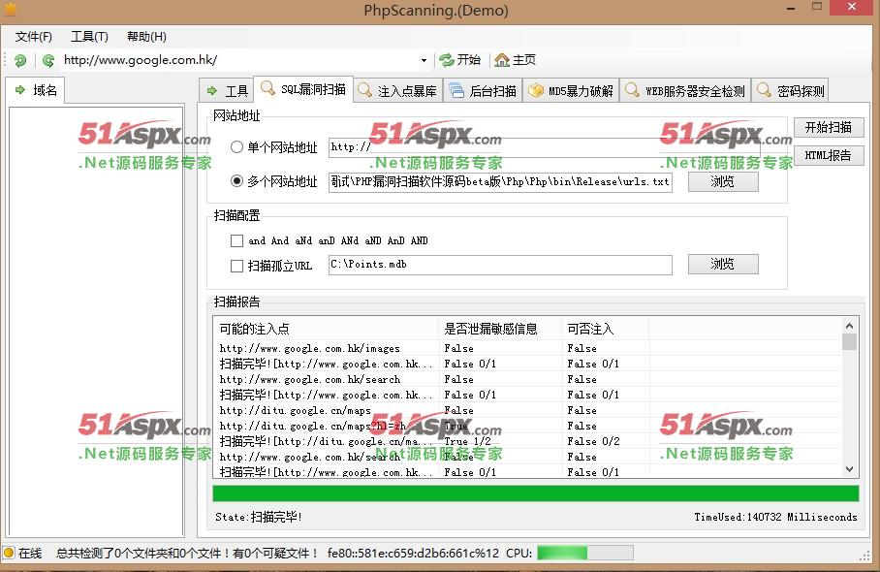
Task: Click 浏览 next to the urls.txt path
Action: click(x=723, y=181)
